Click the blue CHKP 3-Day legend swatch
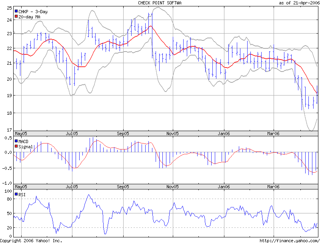The width and height of the screenshot is (320, 243). point(16,11)
